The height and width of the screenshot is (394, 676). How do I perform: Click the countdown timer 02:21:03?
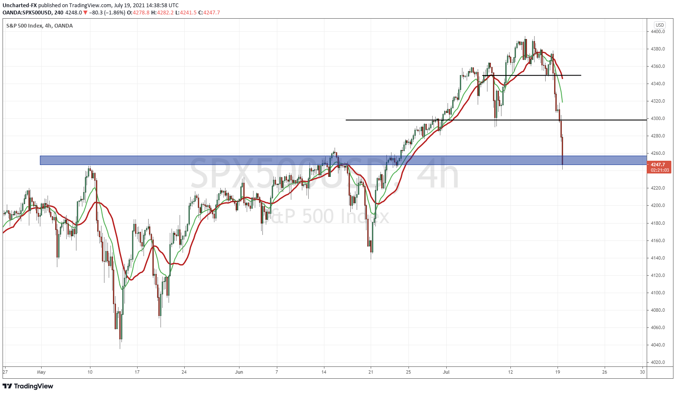(x=659, y=170)
